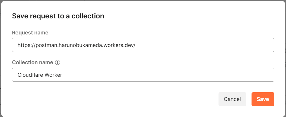Click empty space after the request URL text

pos(204,45)
